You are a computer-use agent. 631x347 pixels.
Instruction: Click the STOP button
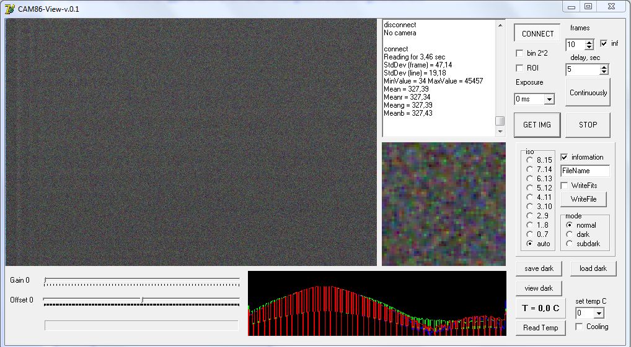pyautogui.click(x=588, y=125)
